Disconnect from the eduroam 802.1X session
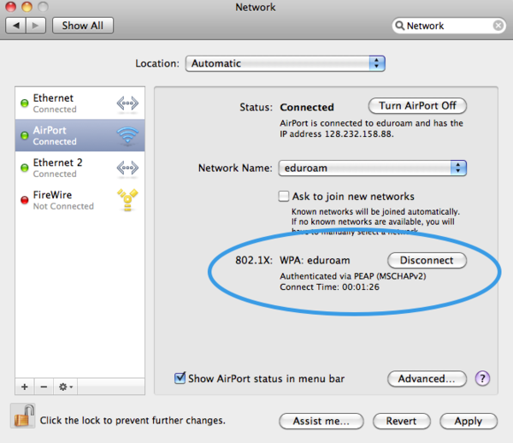 pyautogui.click(x=427, y=260)
